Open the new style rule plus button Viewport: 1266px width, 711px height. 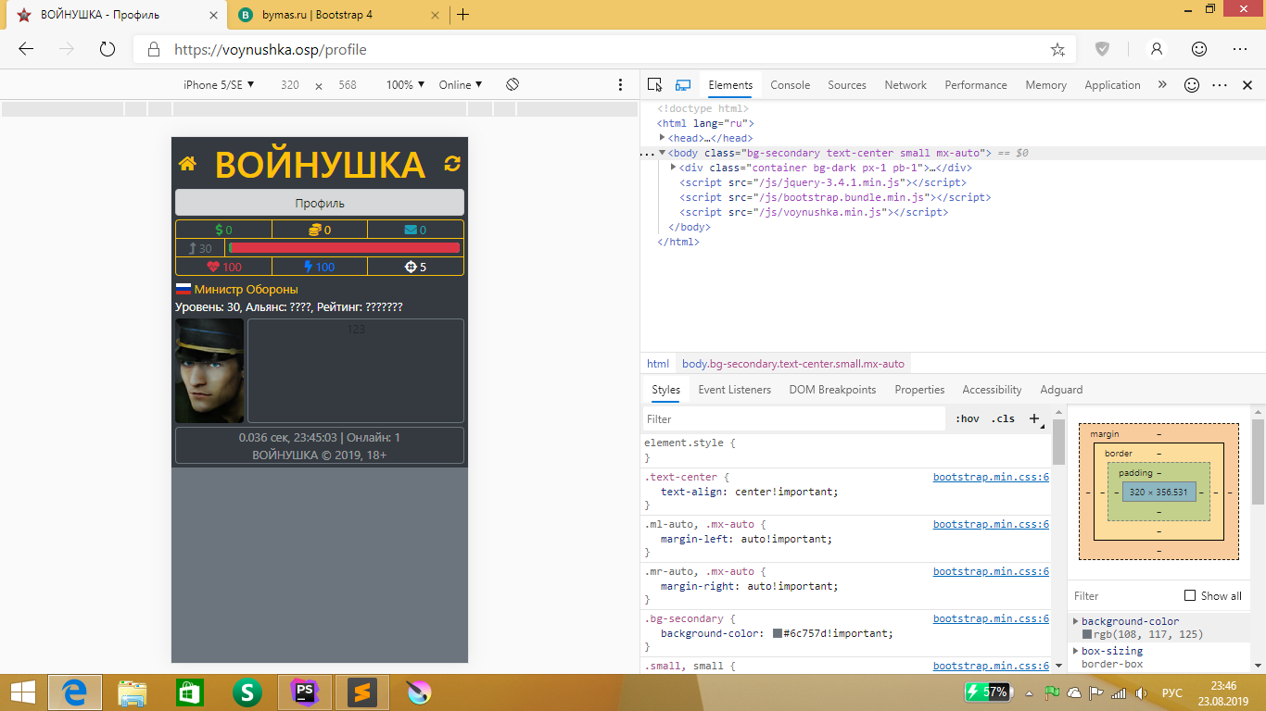pyautogui.click(x=1035, y=418)
